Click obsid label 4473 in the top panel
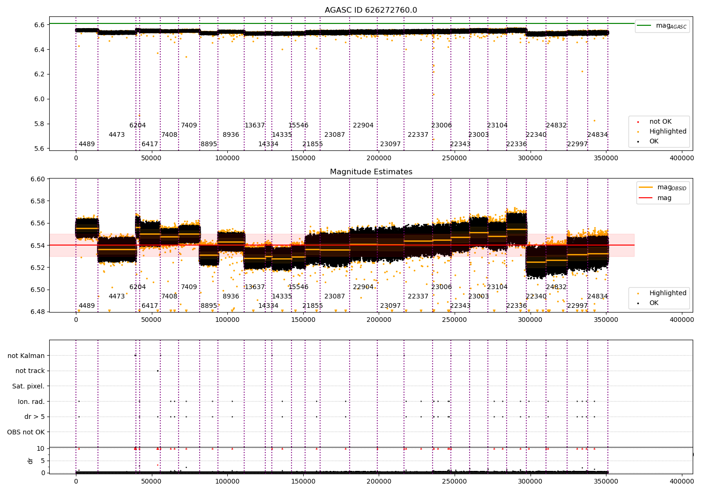The height and width of the screenshot is (492, 703). (117, 135)
